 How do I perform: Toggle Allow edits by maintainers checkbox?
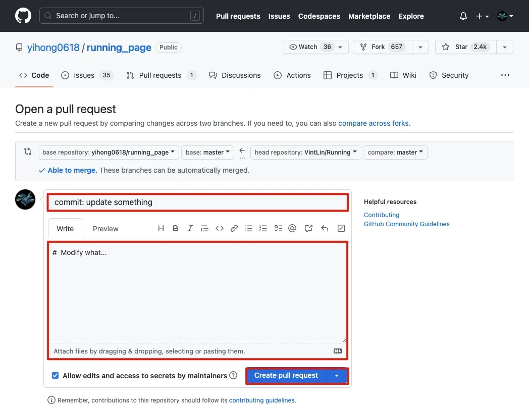coord(56,375)
